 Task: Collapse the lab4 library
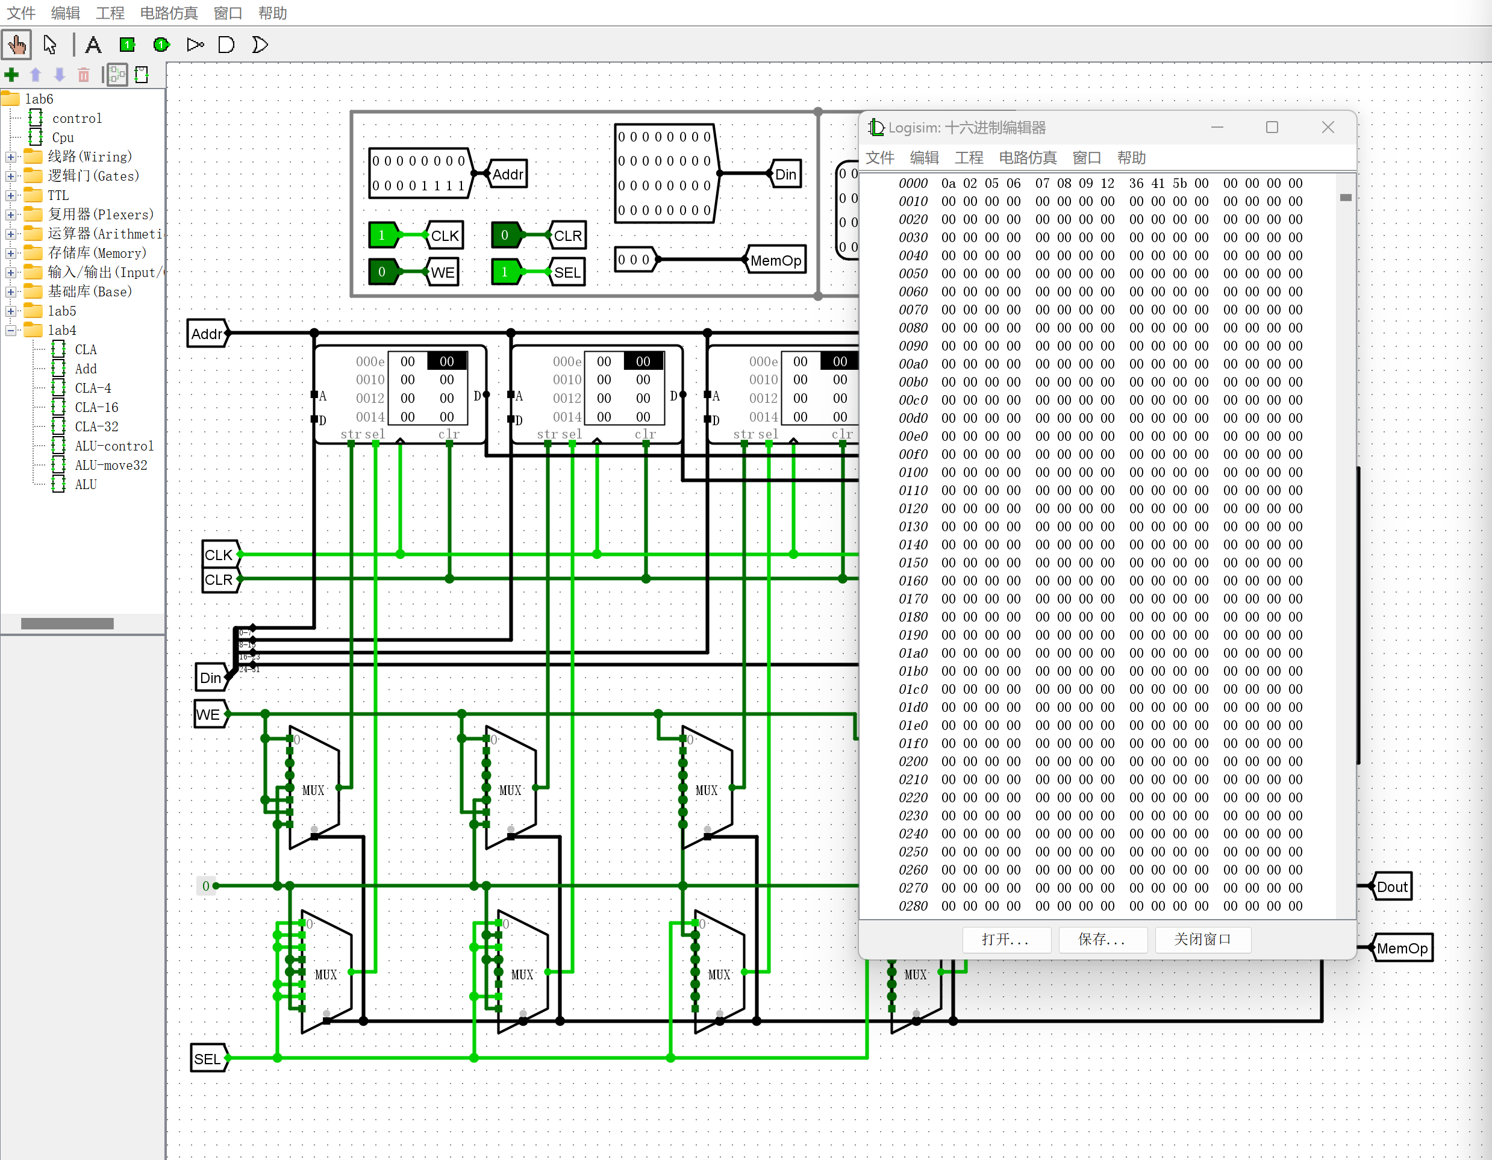pyautogui.click(x=10, y=331)
